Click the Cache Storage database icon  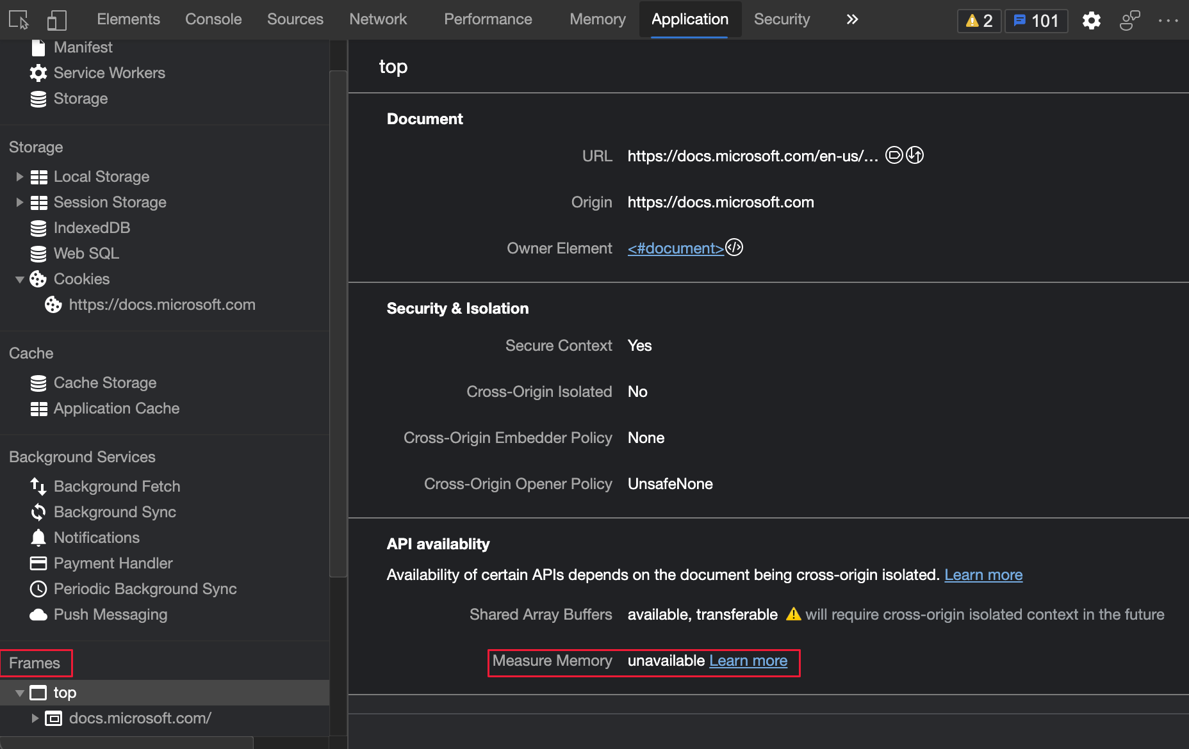(x=38, y=383)
